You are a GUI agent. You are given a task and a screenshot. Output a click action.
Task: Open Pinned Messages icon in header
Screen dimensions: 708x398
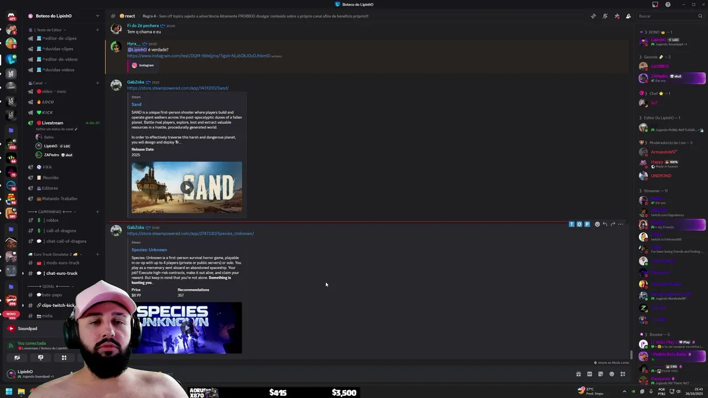click(617, 16)
